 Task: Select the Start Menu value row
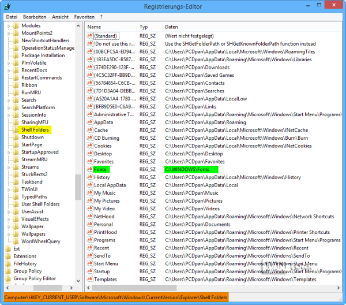[213, 263]
